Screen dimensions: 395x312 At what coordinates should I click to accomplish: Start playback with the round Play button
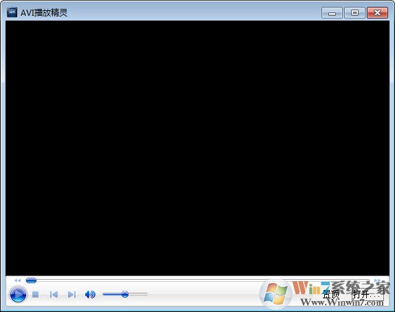click(x=18, y=294)
